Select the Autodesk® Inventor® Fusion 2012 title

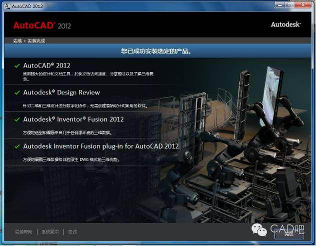click(73, 119)
